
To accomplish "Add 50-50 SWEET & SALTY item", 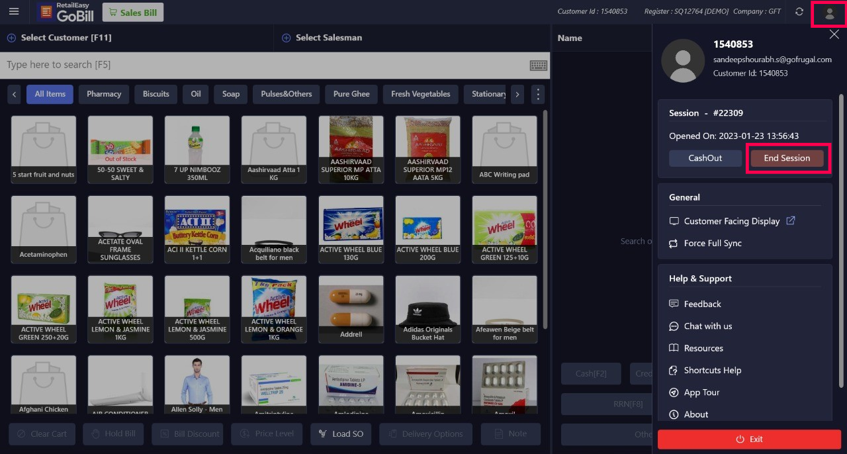I will (x=120, y=150).
